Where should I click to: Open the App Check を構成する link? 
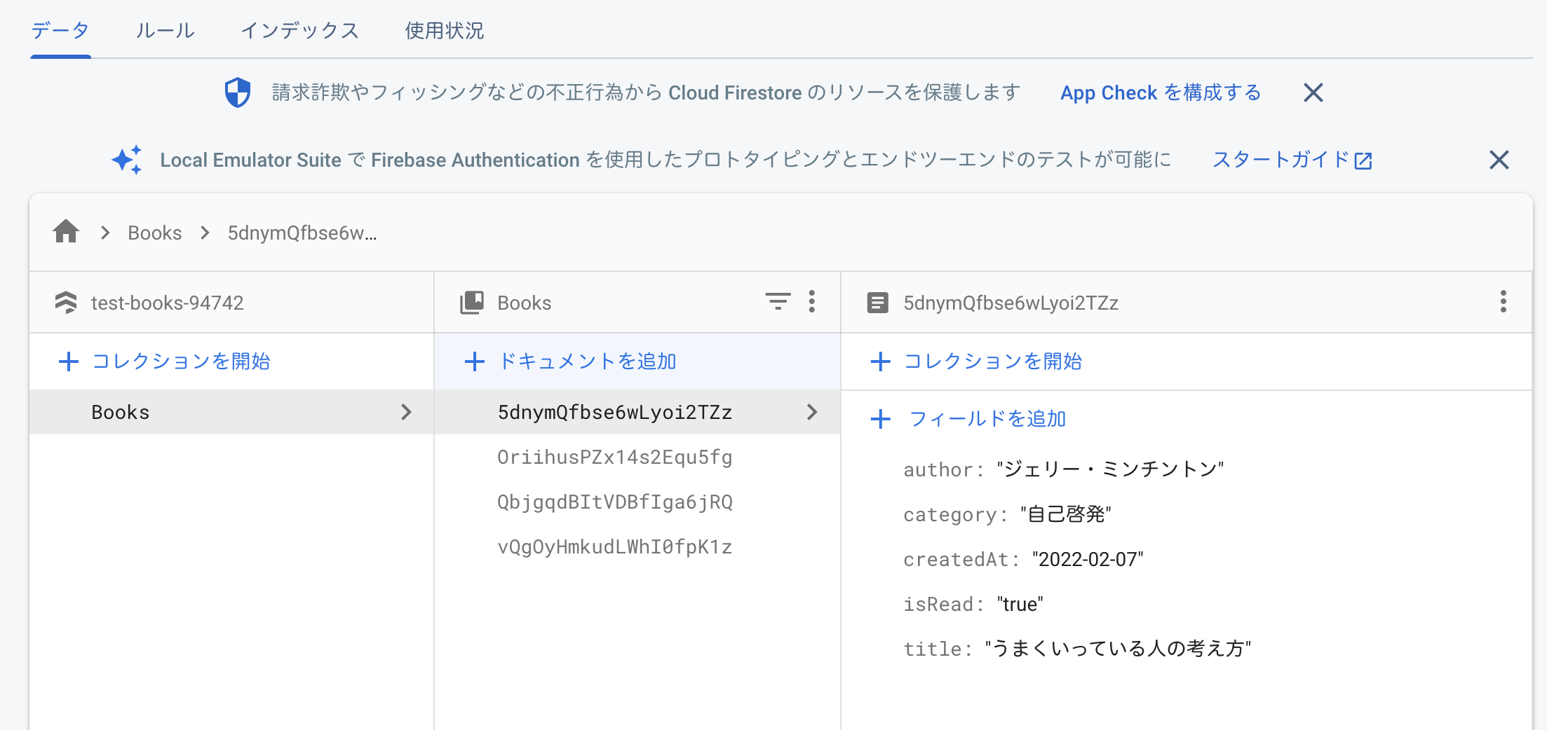click(x=1161, y=92)
